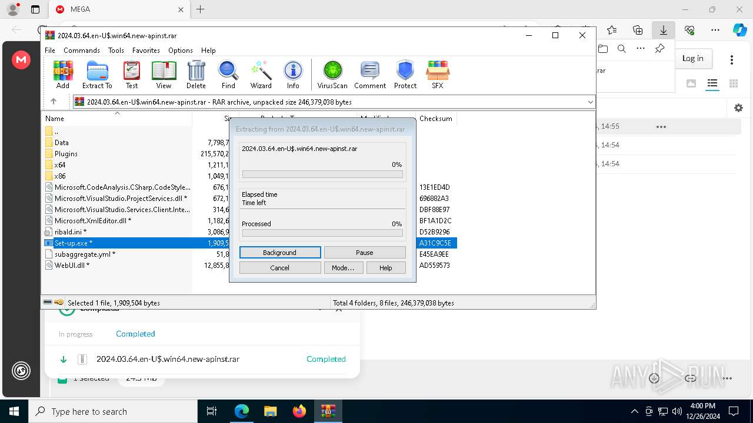Click the Background button in extraction dialog
753x423 pixels.
(x=280, y=253)
